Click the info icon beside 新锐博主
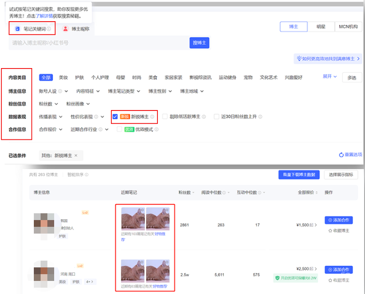The height and width of the screenshot is (294, 365). click(152, 117)
